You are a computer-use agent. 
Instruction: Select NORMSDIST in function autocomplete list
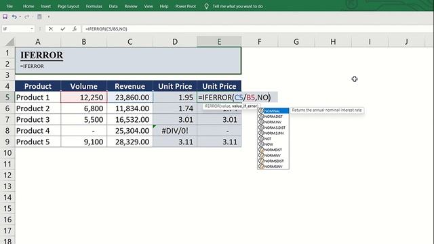click(273, 161)
